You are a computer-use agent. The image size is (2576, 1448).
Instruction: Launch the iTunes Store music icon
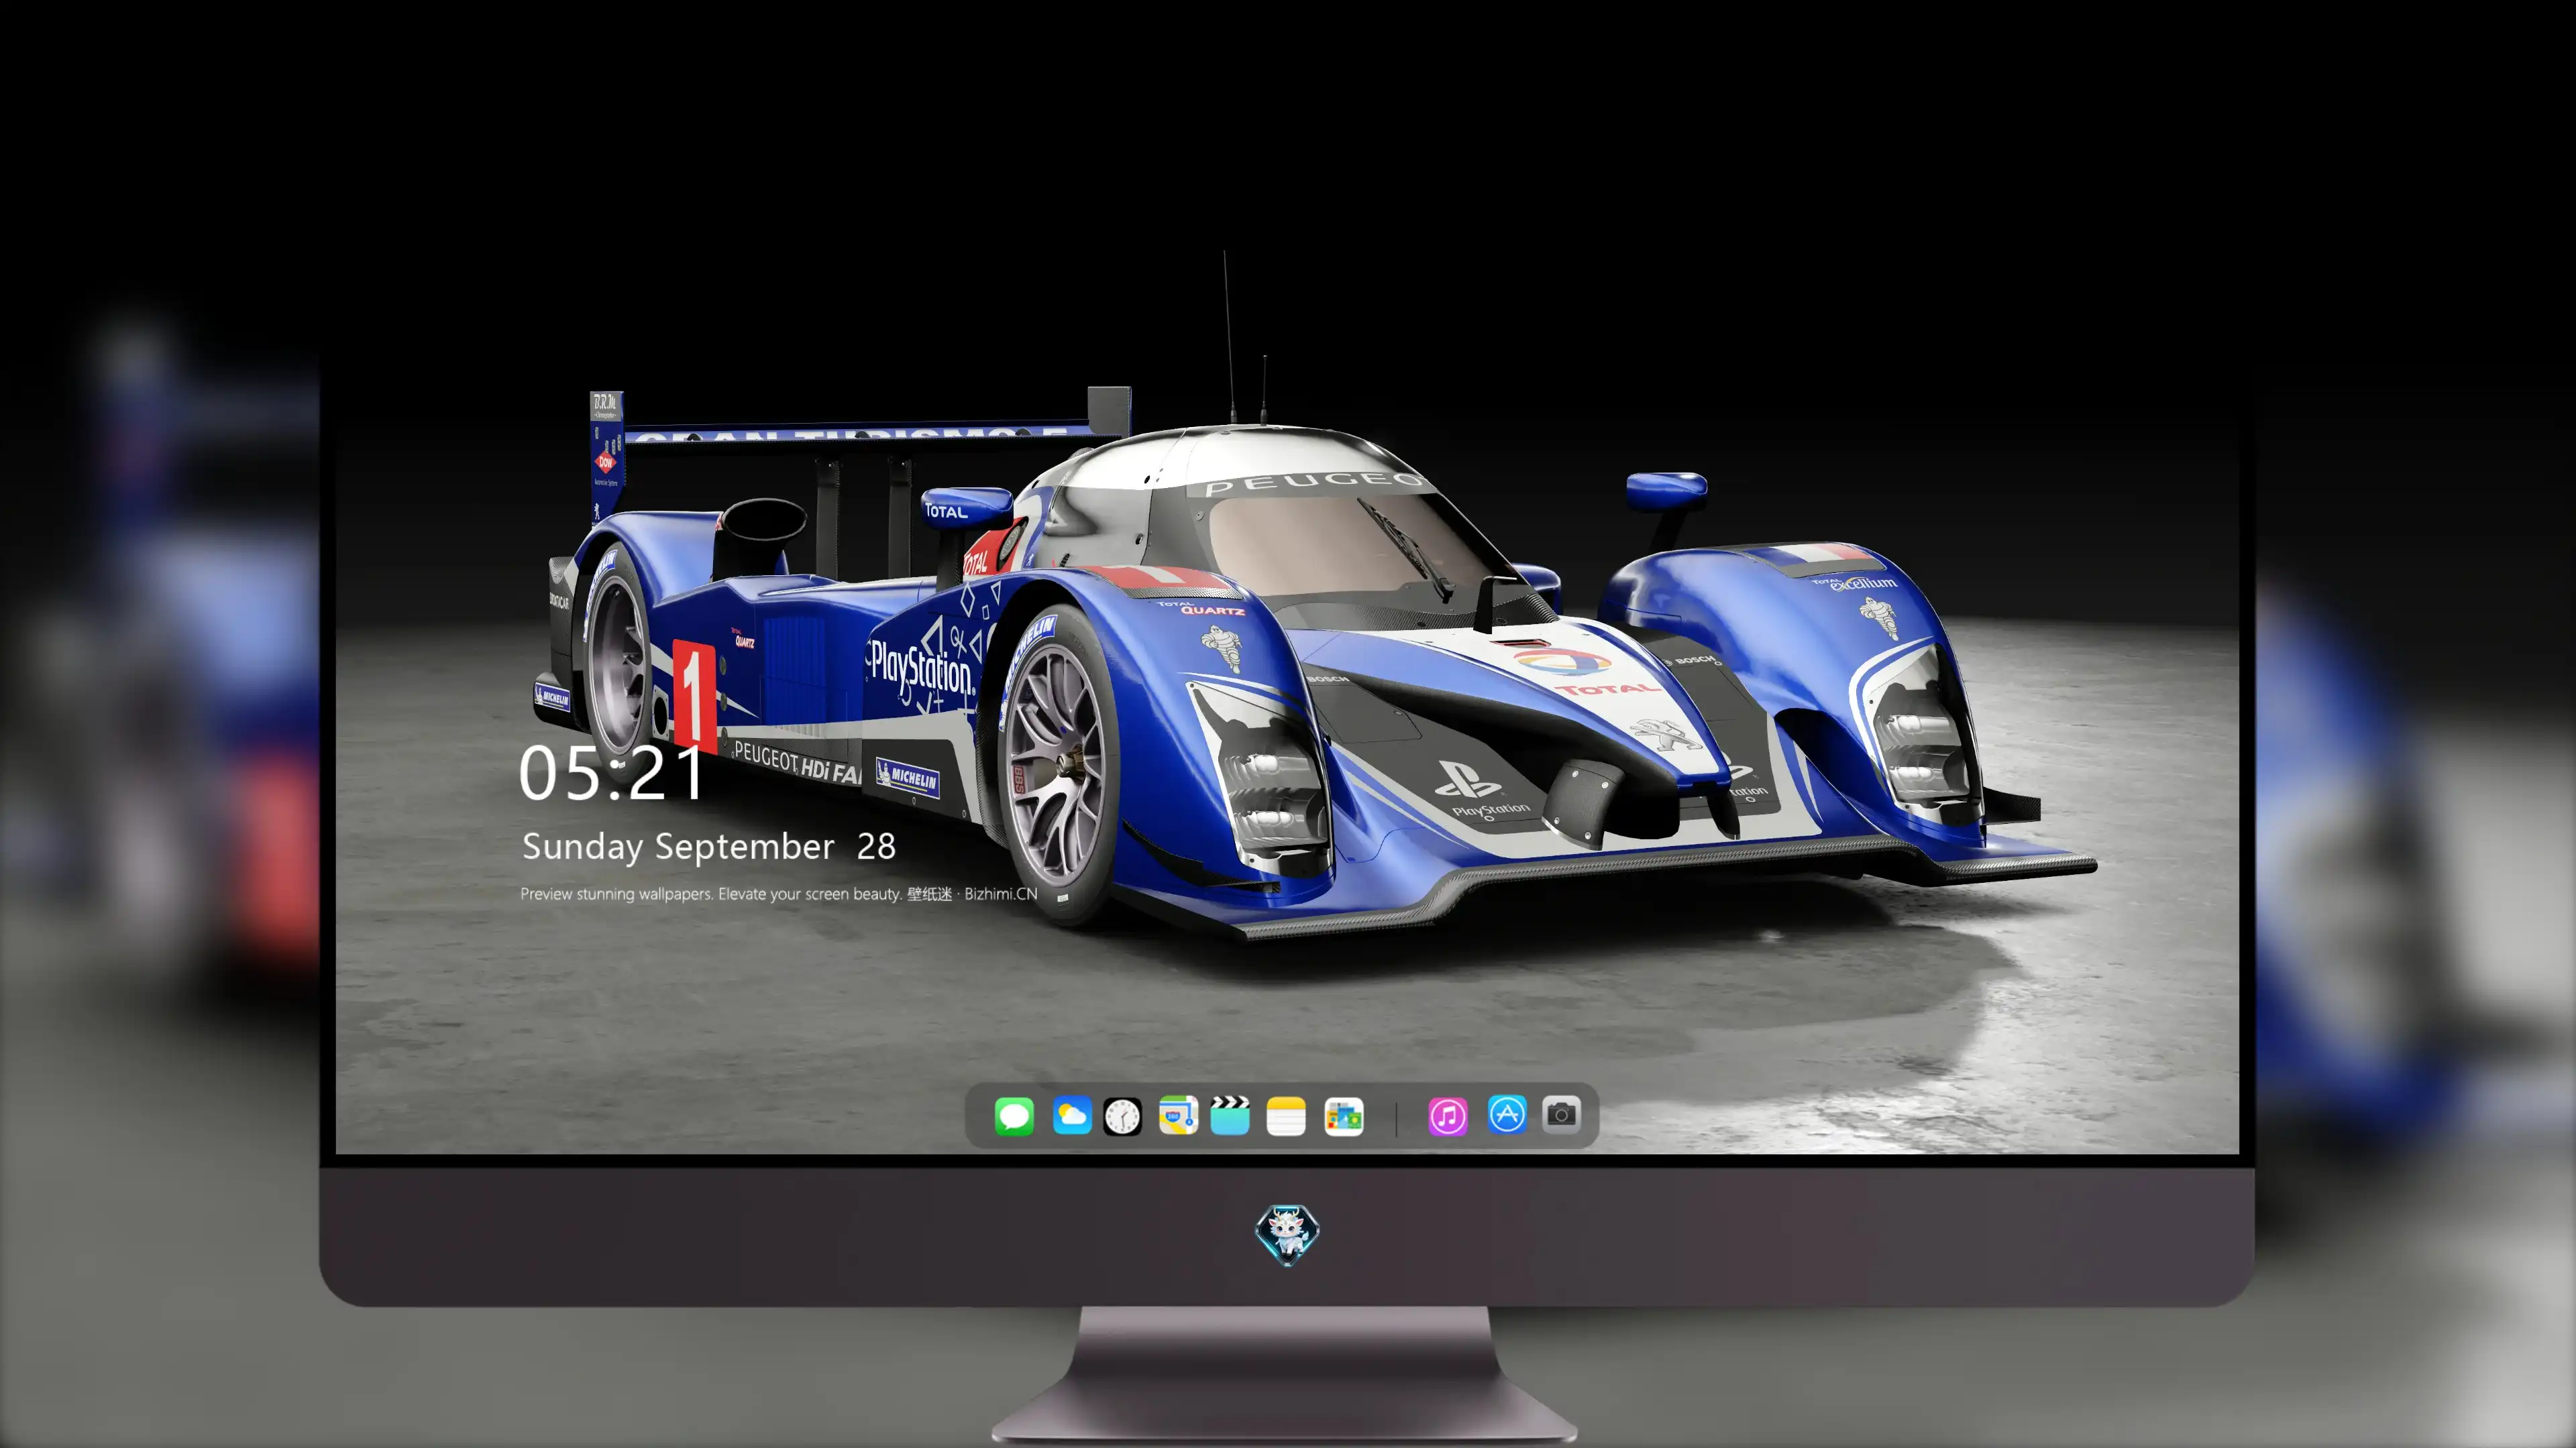click(1448, 1116)
